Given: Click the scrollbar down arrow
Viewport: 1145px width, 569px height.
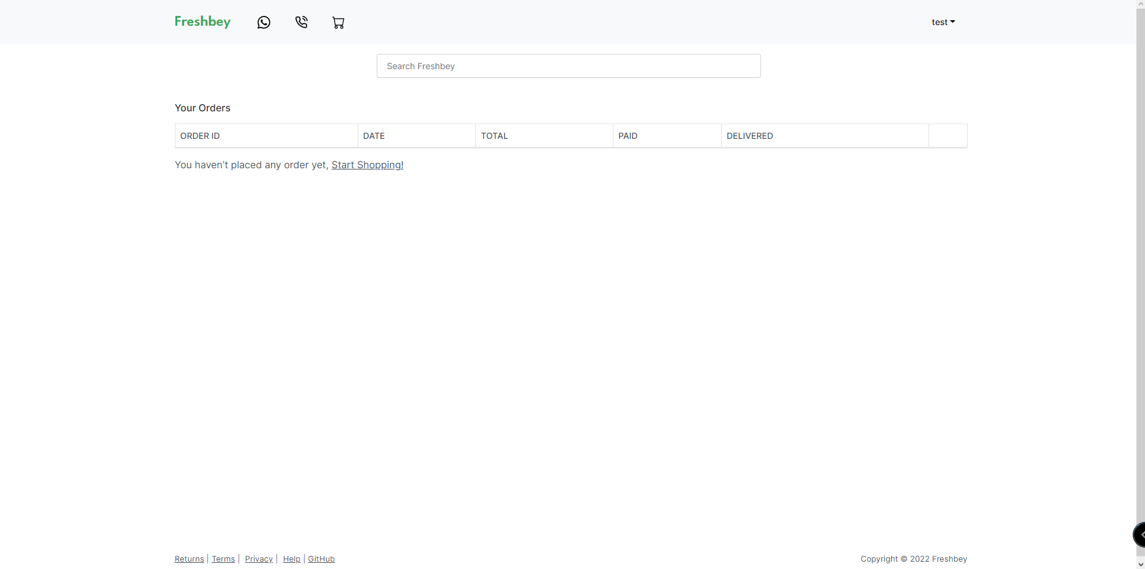Looking at the screenshot, I should [1141, 564].
